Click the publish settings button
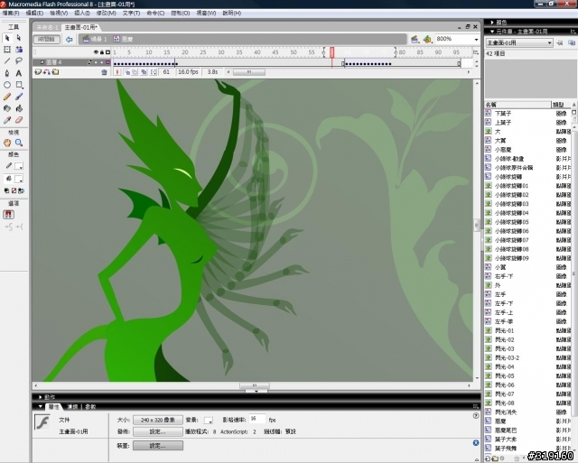This screenshot has width=578, height=463. click(x=158, y=431)
